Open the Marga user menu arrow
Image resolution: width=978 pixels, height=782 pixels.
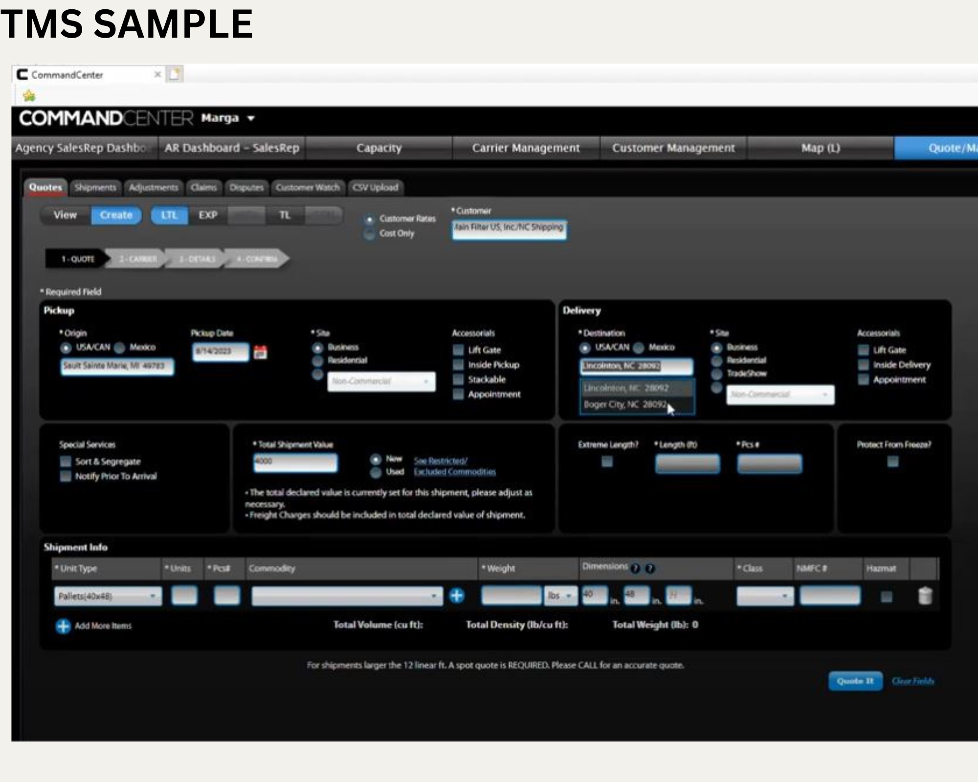point(251,118)
